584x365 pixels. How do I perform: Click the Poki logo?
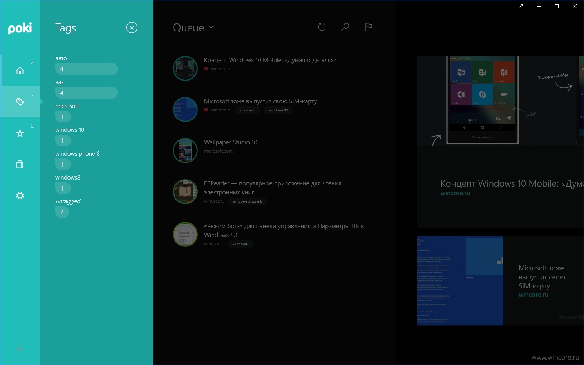click(x=20, y=28)
